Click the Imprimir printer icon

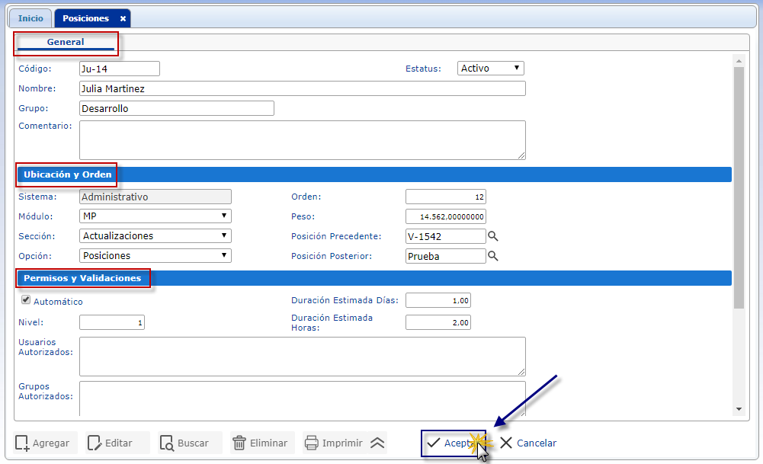(x=311, y=443)
